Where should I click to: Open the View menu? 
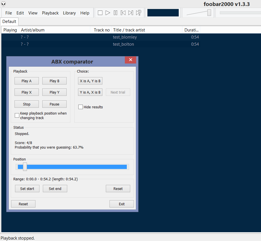(x=33, y=13)
